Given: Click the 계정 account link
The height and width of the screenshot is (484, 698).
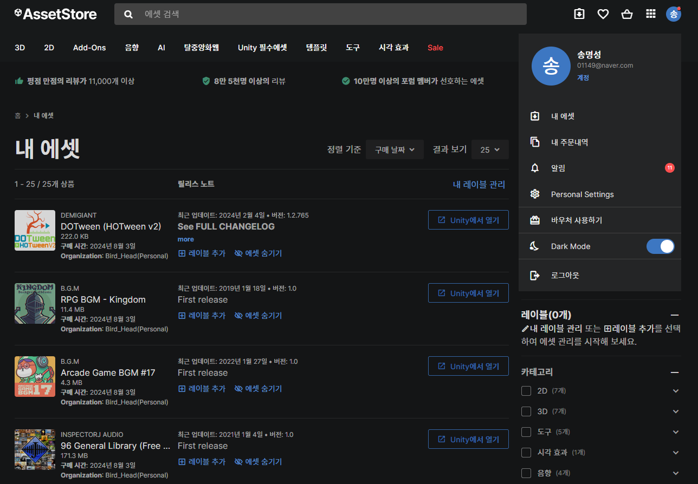Looking at the screenshot, I should (x=583, y=77).
